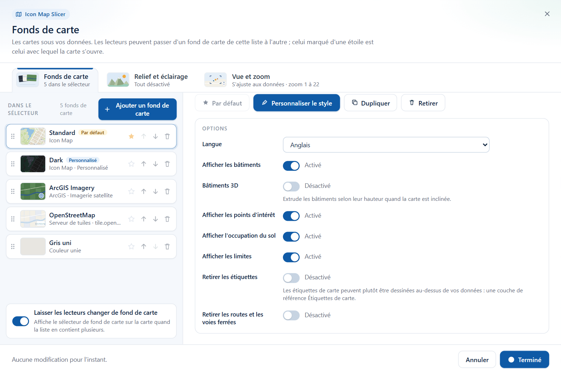Remove OpenStreetMap with trash icon
The image size is (561, 374).
pyautogui.click(x=167, y=219)
